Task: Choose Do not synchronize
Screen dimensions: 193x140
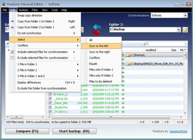Action: [45, 33]
